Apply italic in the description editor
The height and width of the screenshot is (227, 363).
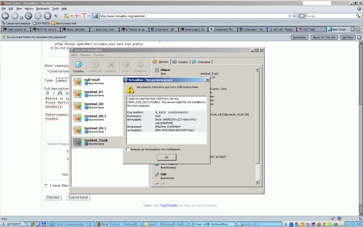point(54,93)
